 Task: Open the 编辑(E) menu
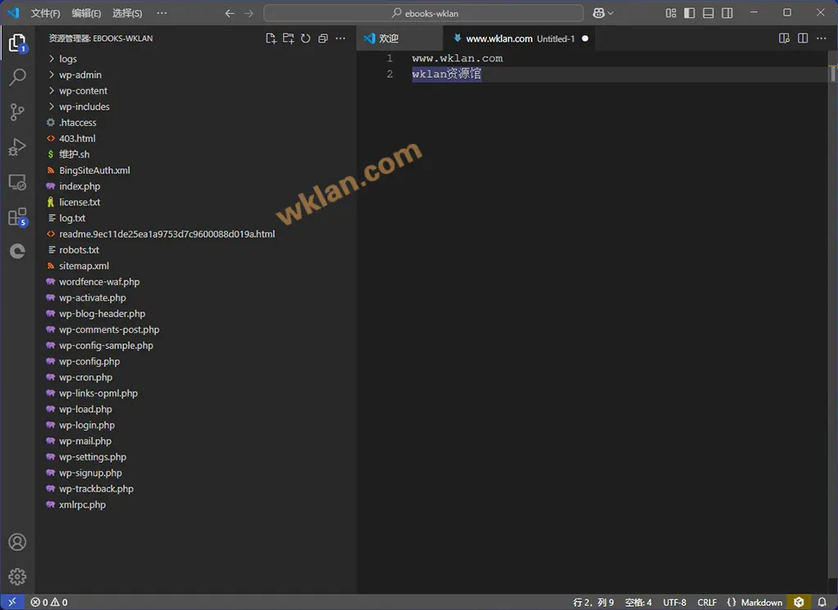point(87,13)
